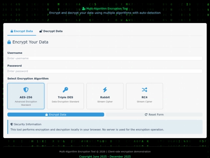
Task: Click the Security Information shield icon
Action: (x=12, y=124)
